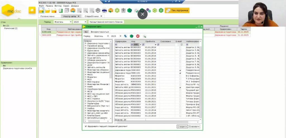Screen dimensions: 286x138
Task: Click the red hexagon icon in dialog toolbar
Action: (137, 36)
